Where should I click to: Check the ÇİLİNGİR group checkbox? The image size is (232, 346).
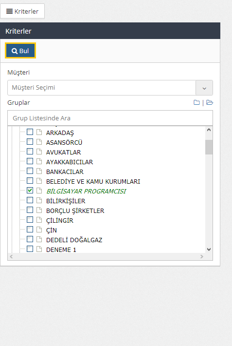click(30, 220)
